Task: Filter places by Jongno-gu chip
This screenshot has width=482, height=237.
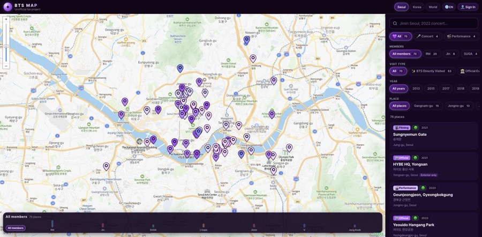Action: coord(460,106)
